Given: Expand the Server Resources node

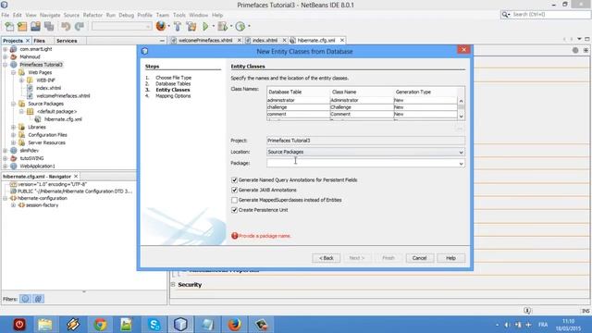Looking at the screenshot, I should point(14,142).
